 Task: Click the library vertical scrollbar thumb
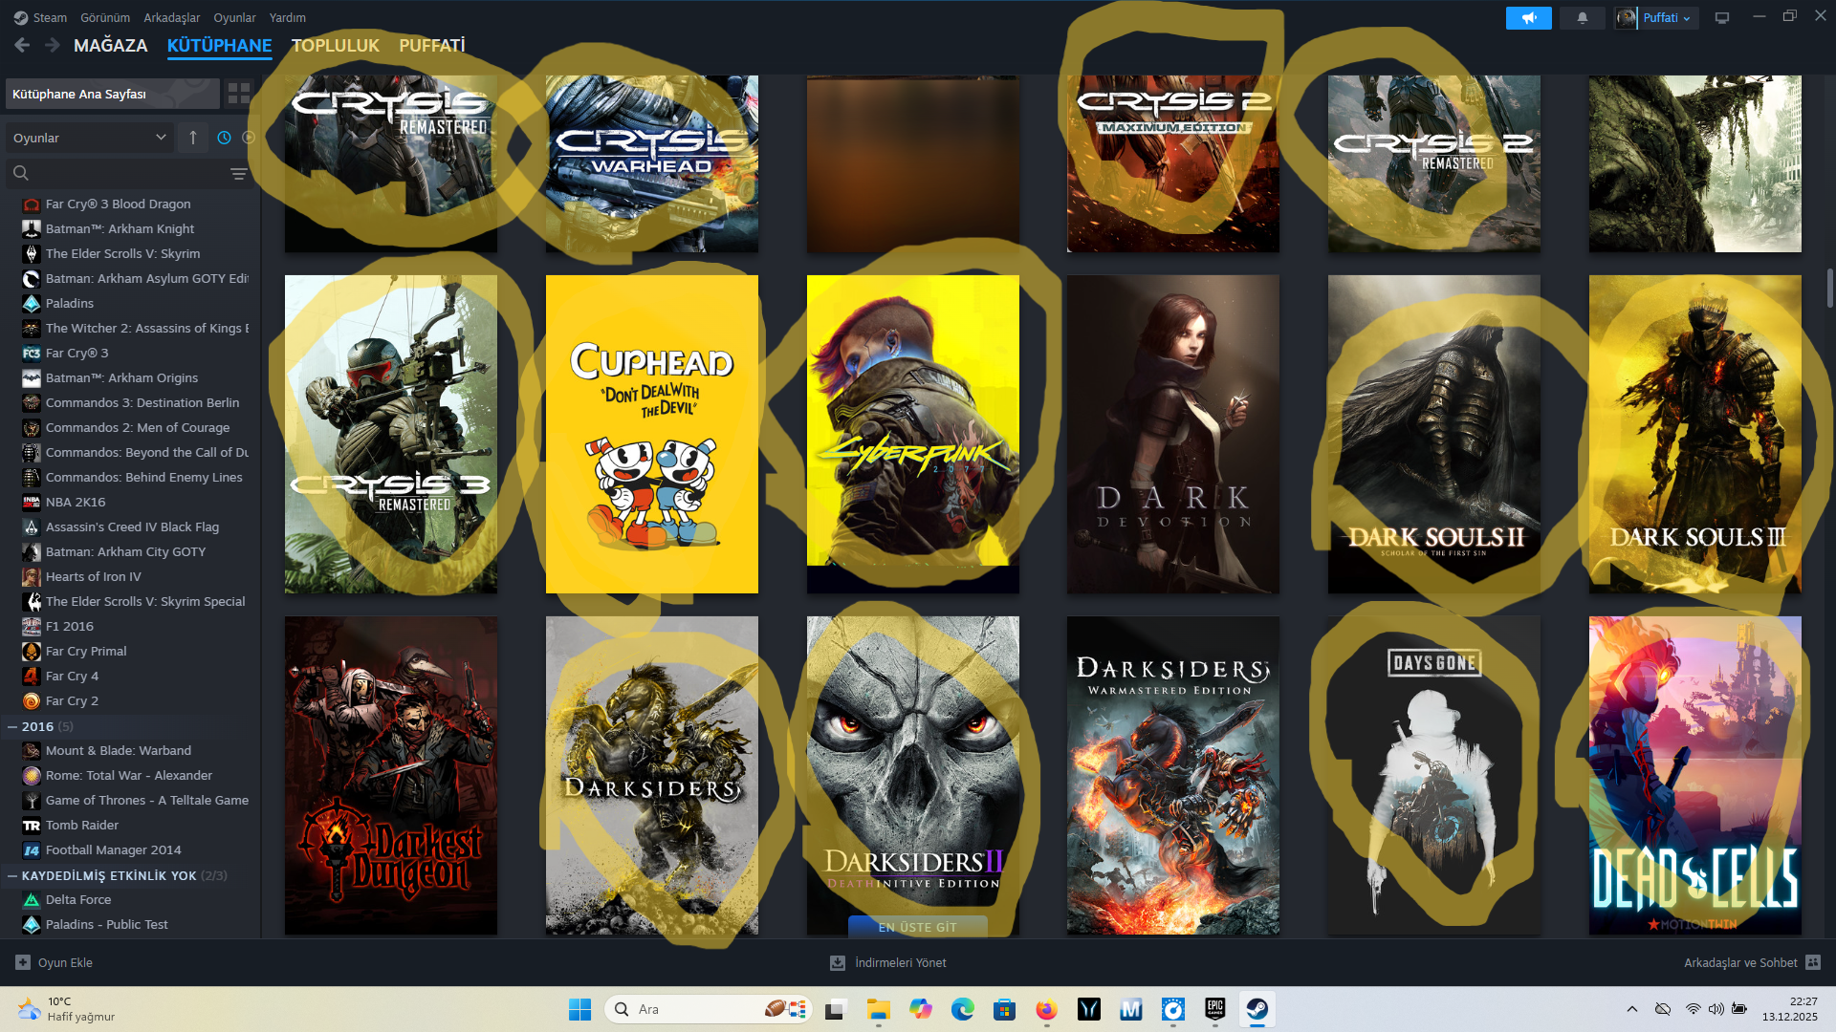click(1829, 287)
